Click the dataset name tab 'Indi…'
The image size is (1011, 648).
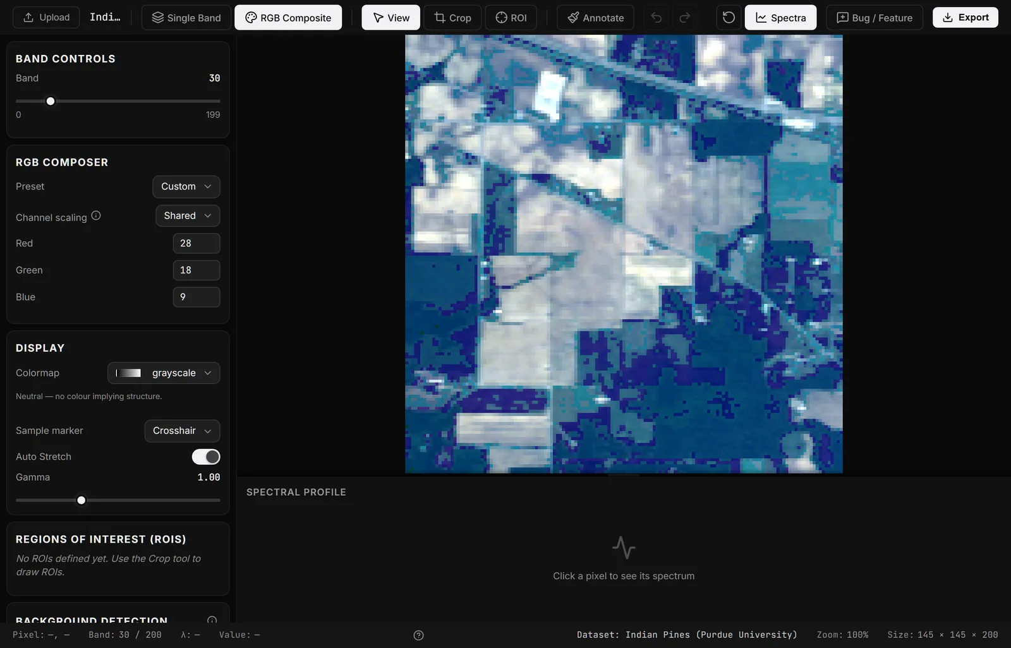[x=105, y=17]
